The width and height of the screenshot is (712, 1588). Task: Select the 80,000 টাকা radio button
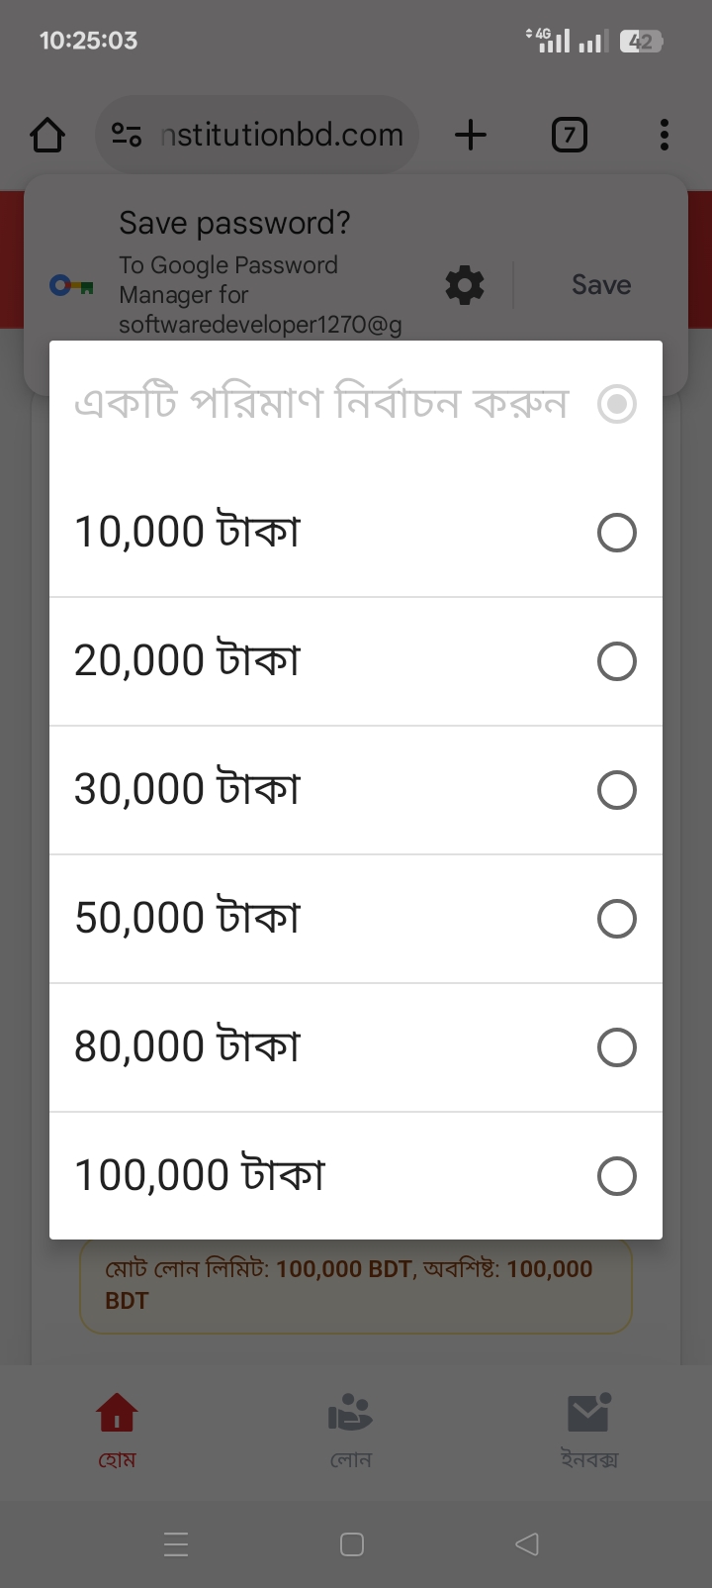click(x=616, y=1047)
